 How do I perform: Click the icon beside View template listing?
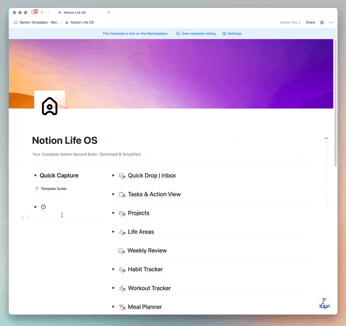178,34
